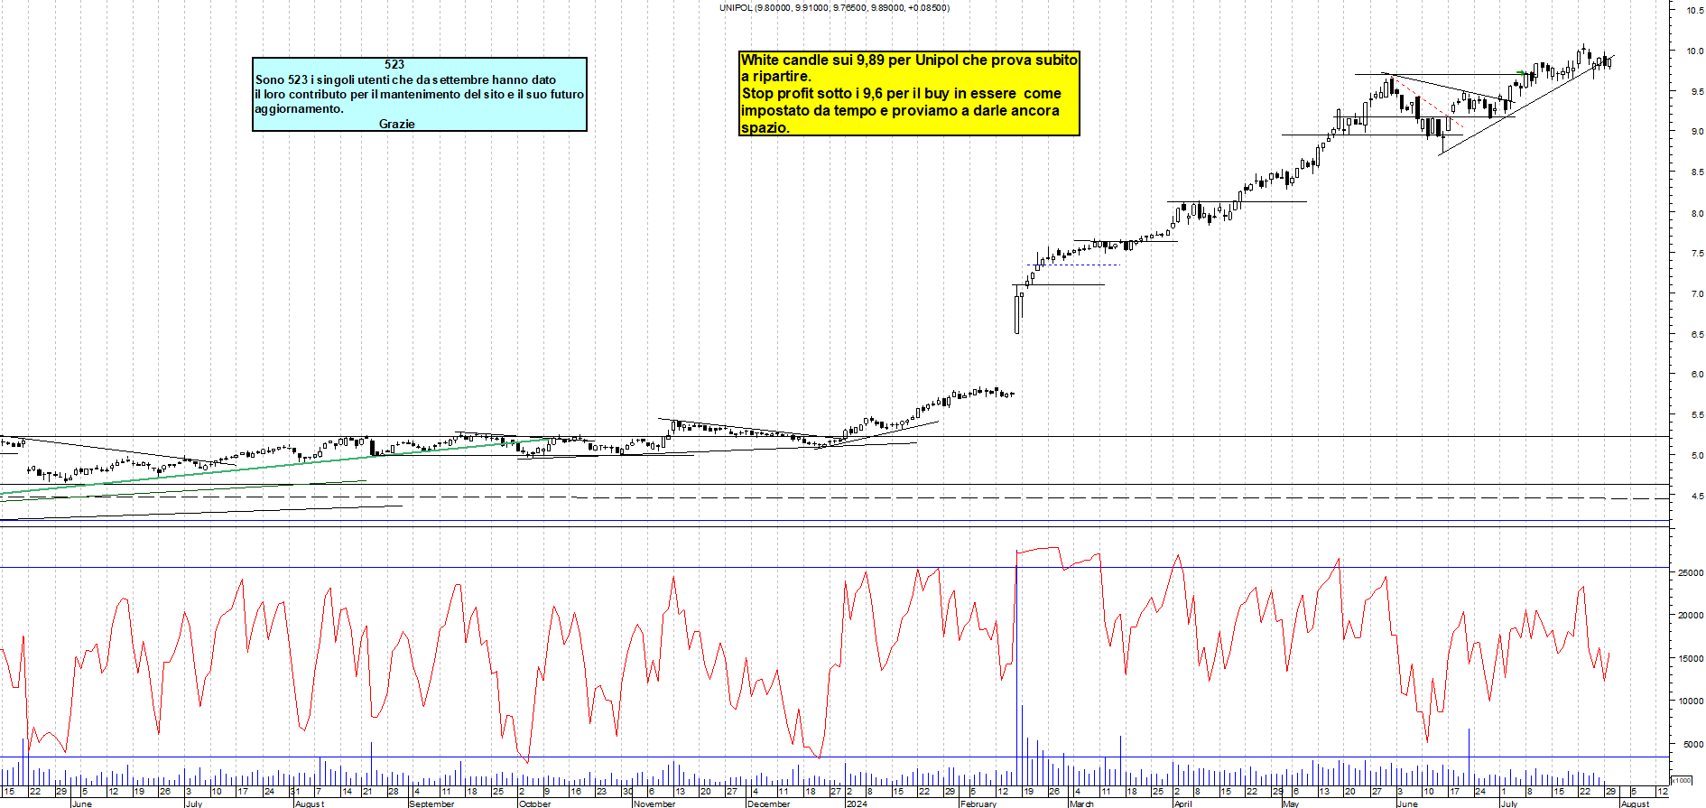Click the 20000 volume axis label
The width and height of the screenshot is (1706, 808).
(1691, 615)
